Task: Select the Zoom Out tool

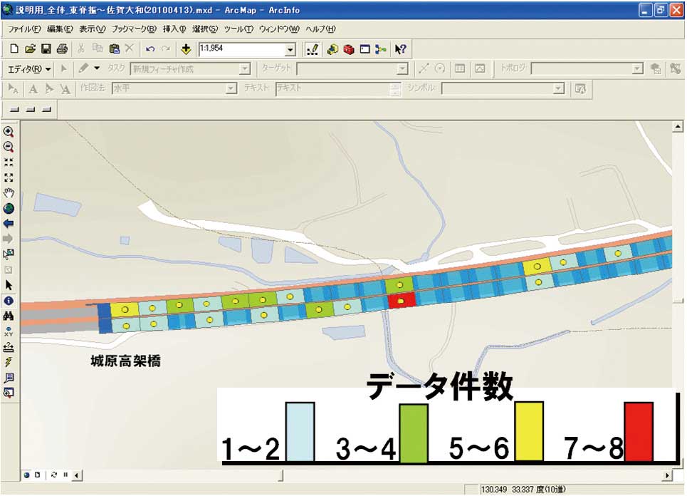Action: tap(9, 147)
